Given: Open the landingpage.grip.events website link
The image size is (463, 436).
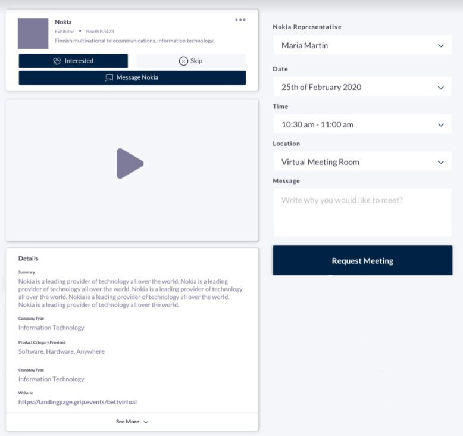Looking at the screenshot, I should pos(77,402).
